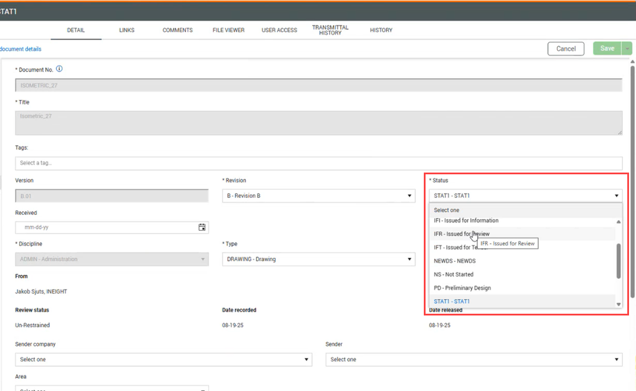The width and height of the screenshot is (636, 391).
Task: Open the Sender dropdown
Action: coord(474,360)
